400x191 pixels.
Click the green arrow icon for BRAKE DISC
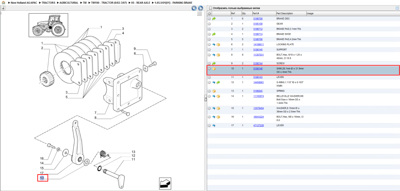214,19
